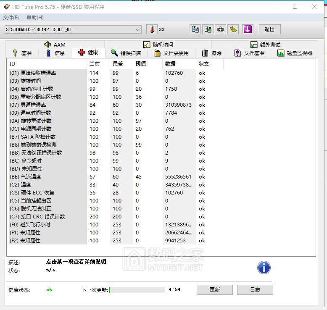Viewport: 327px width, 310px height.
Task: Select row (B8) 端到端错误检测
Action: click(x=115, y=145)
